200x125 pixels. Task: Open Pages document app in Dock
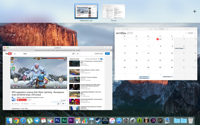click(78, 121)
